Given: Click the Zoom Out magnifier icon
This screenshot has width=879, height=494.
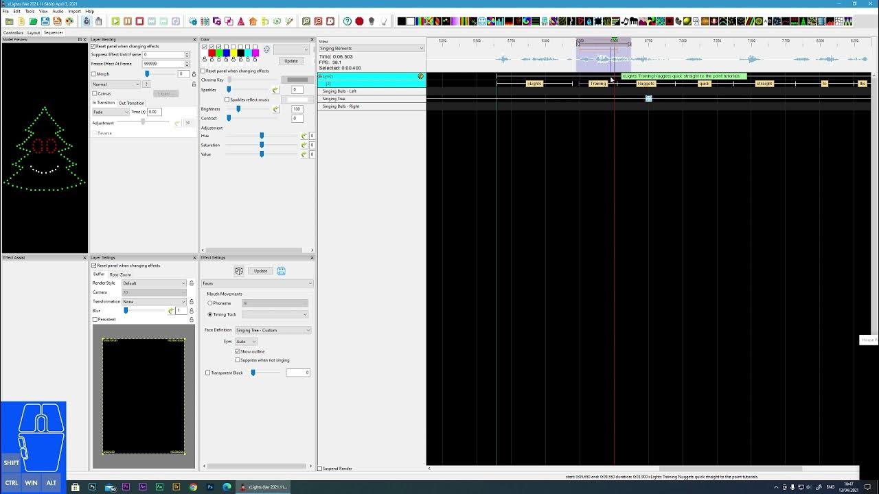Looking at the screenshot, I should tap(318, 21).
